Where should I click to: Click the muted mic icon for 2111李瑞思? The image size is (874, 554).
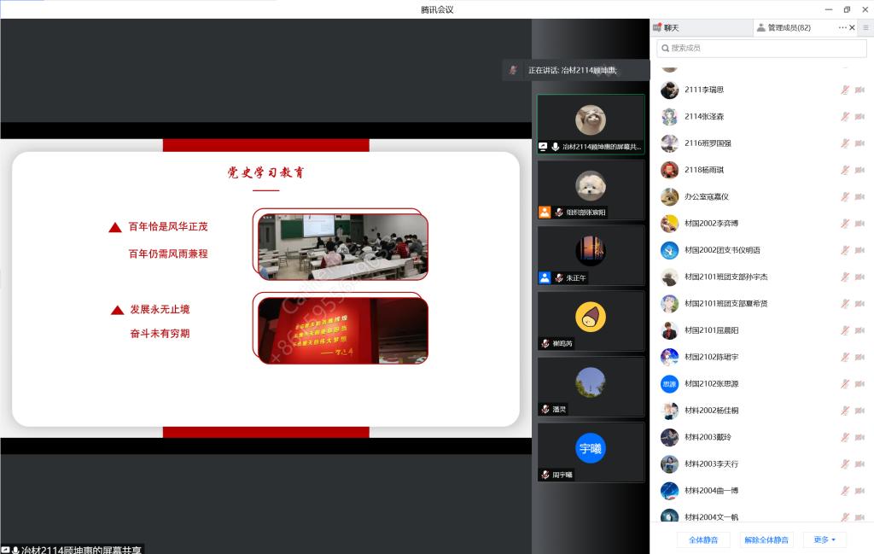coord(845,90)
